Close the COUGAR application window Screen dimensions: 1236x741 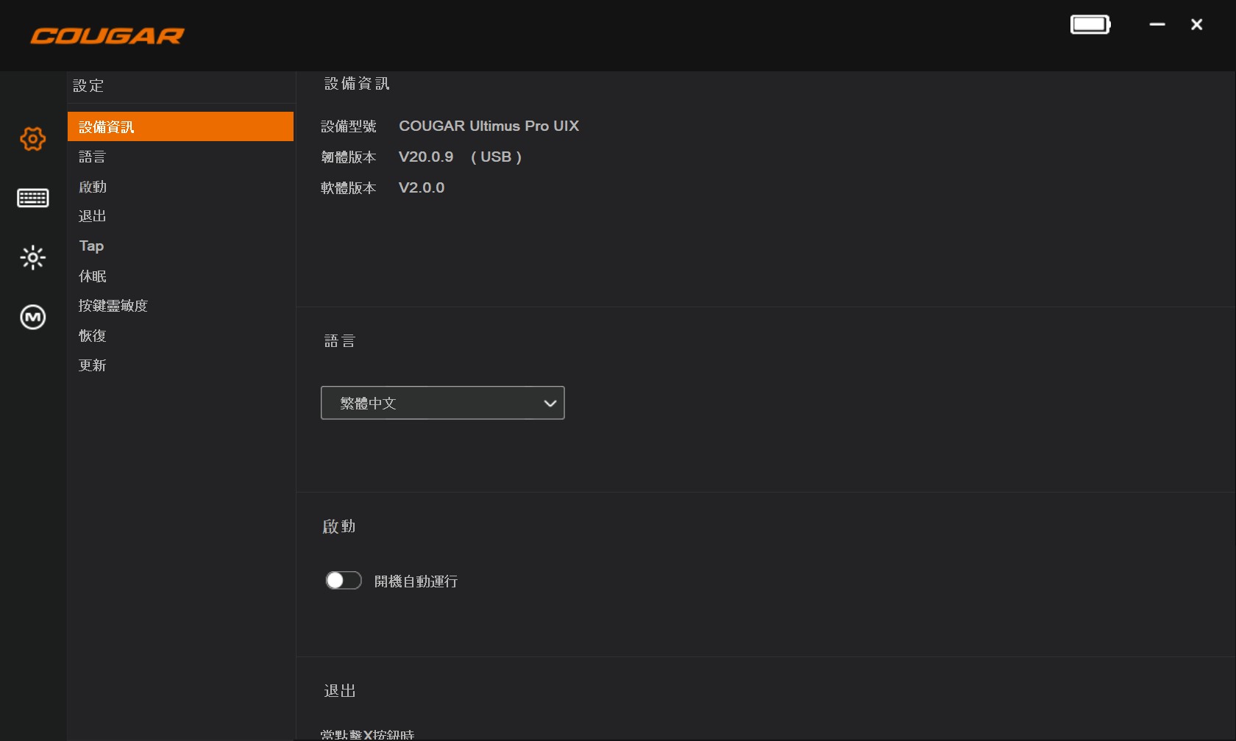coord(1197,25)
